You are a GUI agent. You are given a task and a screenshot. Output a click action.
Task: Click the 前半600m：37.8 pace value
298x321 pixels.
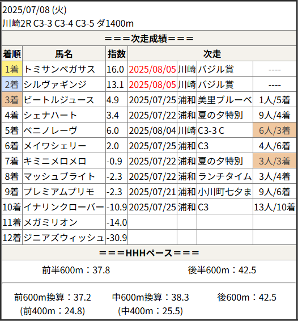pyautogui.click(x=76, y=270)
